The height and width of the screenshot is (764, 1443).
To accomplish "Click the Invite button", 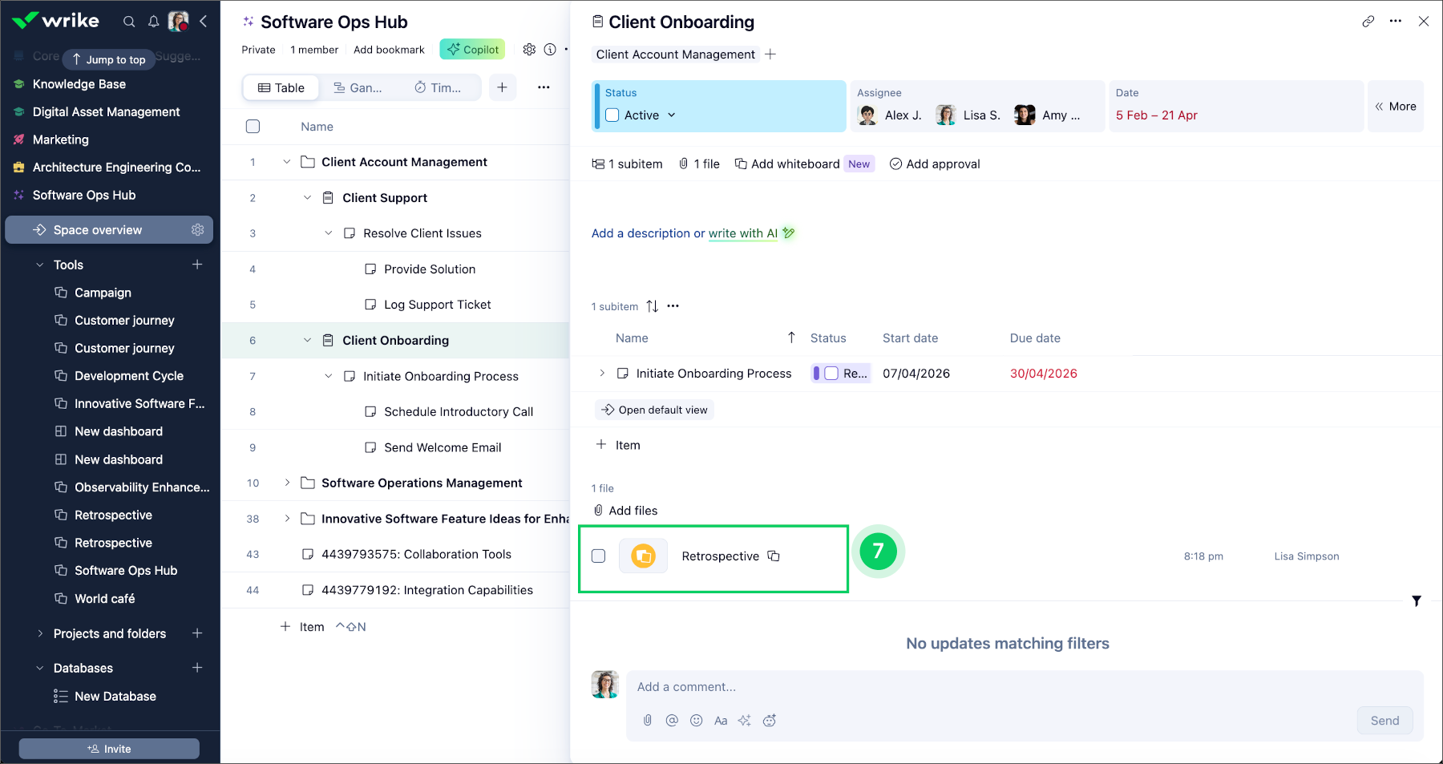I will [109, 749].
